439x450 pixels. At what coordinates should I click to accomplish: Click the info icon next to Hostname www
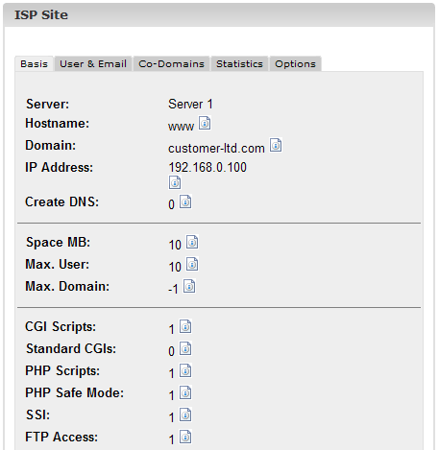click(x=205, y=123)
